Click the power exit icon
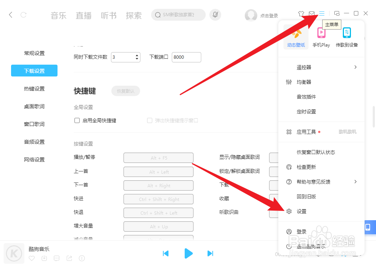This screenshot has height=266, width=376. pos(289,246)
